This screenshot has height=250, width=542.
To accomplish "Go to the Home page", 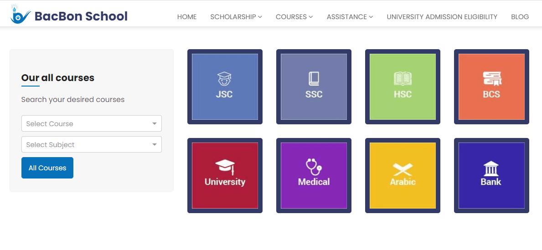I will tap(187, 17).
